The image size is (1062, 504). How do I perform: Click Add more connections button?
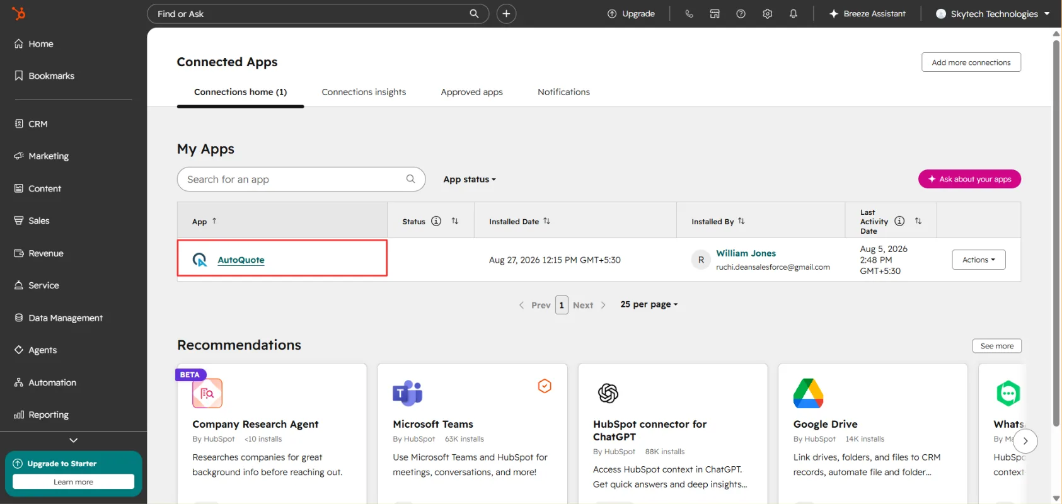(x=971, y=62)
